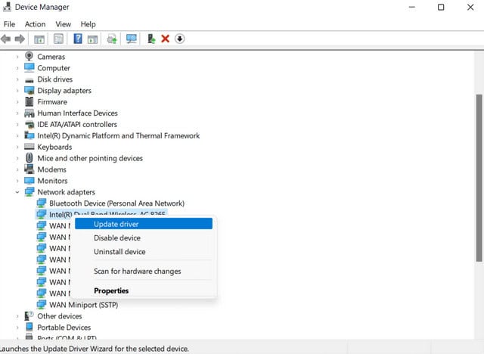Image resolution: width=484 pixels, height=354 pixels.
Task: Click the Disk drives icon
Action: click(x=29, y=80)
